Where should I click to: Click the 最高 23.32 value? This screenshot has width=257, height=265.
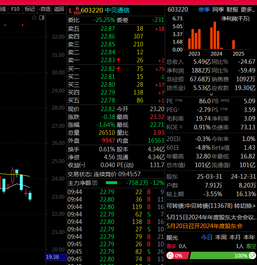click(x=157, y=117)
